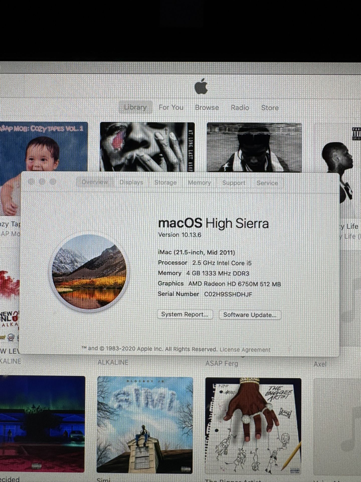Open the For You tab

click(171, 107)
